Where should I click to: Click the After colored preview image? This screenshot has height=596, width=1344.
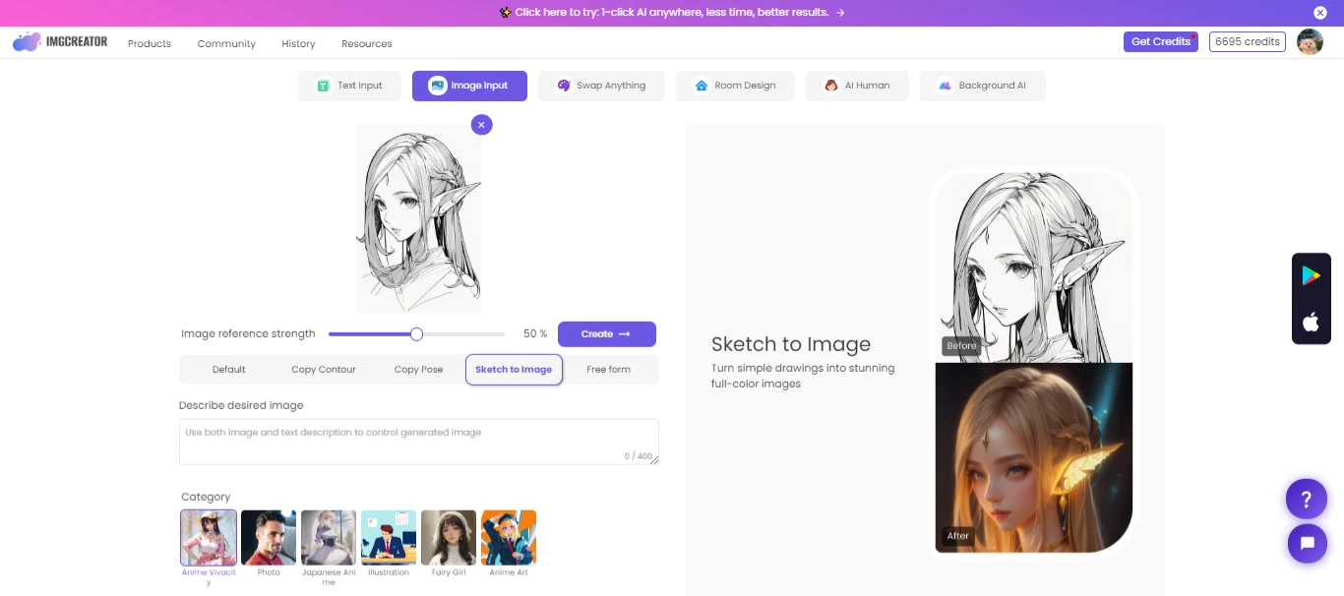click(1034, 457)
